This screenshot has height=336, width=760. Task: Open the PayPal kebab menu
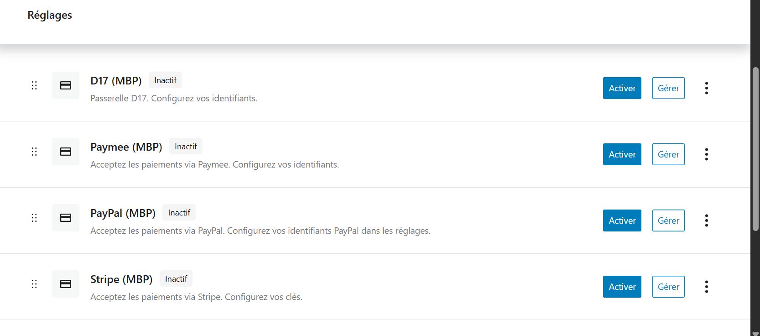click(706, 220)
